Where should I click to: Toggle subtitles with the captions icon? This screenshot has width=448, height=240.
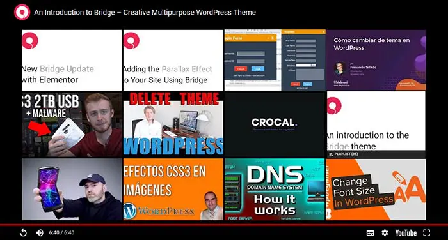[x=370, y=233]
